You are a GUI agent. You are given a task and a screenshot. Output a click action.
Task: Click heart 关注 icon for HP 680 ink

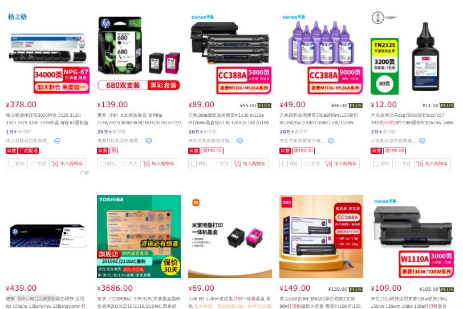click(124, 164)
